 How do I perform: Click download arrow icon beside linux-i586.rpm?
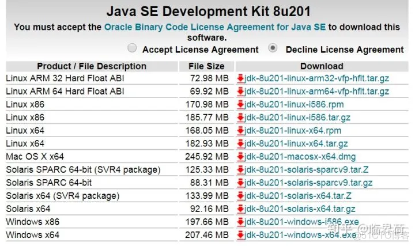point(240,104)
